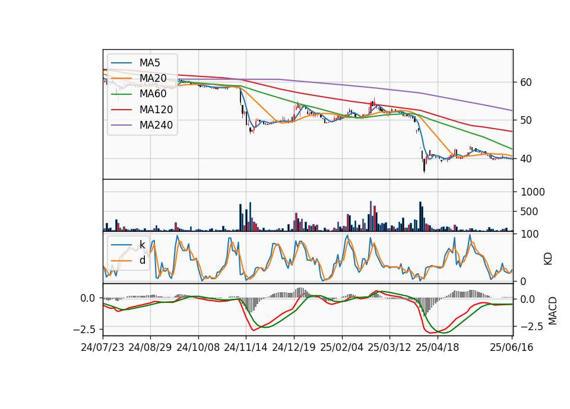Click the right MACD axis value 0.0
Screen dimensions: 570x409
[527, 299]
